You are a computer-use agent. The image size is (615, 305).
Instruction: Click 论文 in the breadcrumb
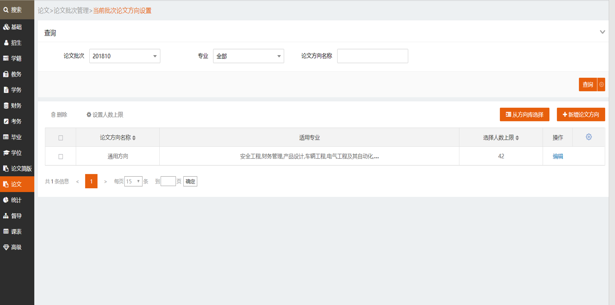(x=44, y=11)
